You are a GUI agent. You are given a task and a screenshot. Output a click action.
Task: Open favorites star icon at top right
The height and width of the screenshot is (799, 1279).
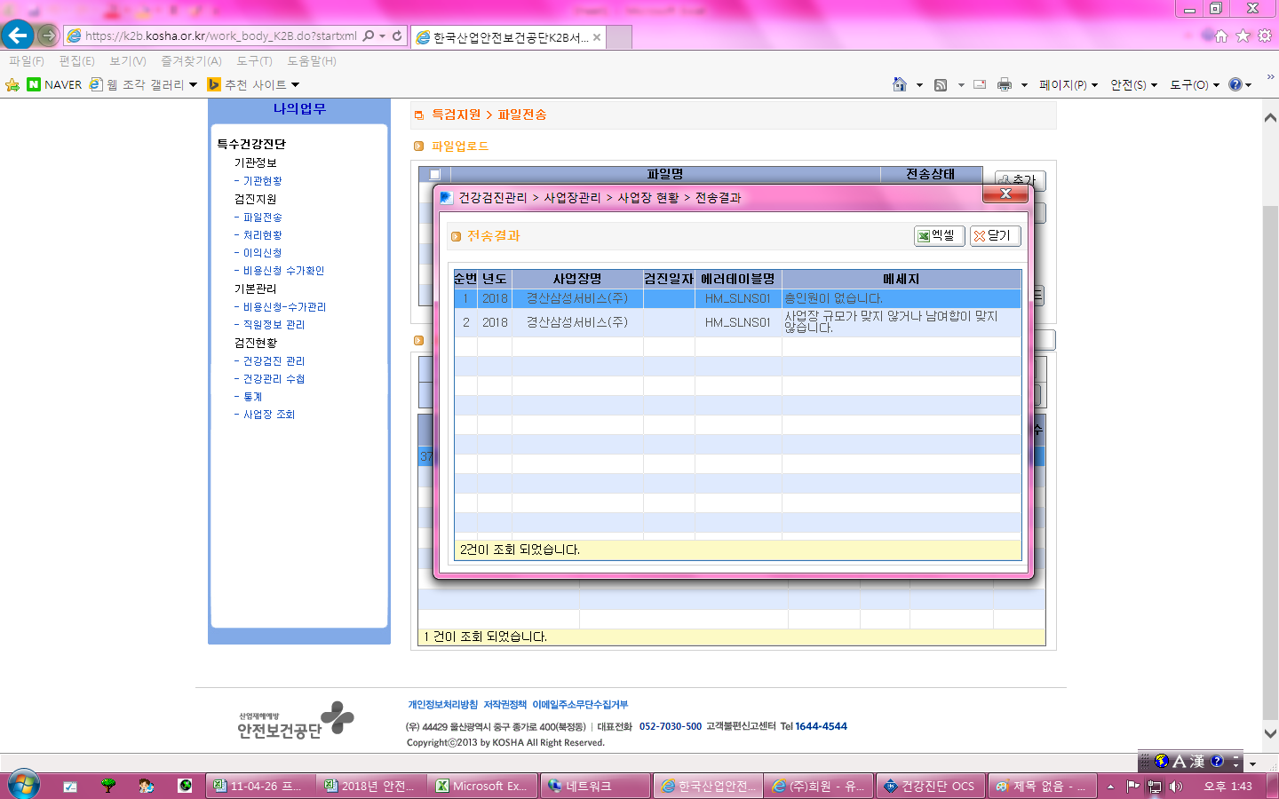(x=1243, y=36)
